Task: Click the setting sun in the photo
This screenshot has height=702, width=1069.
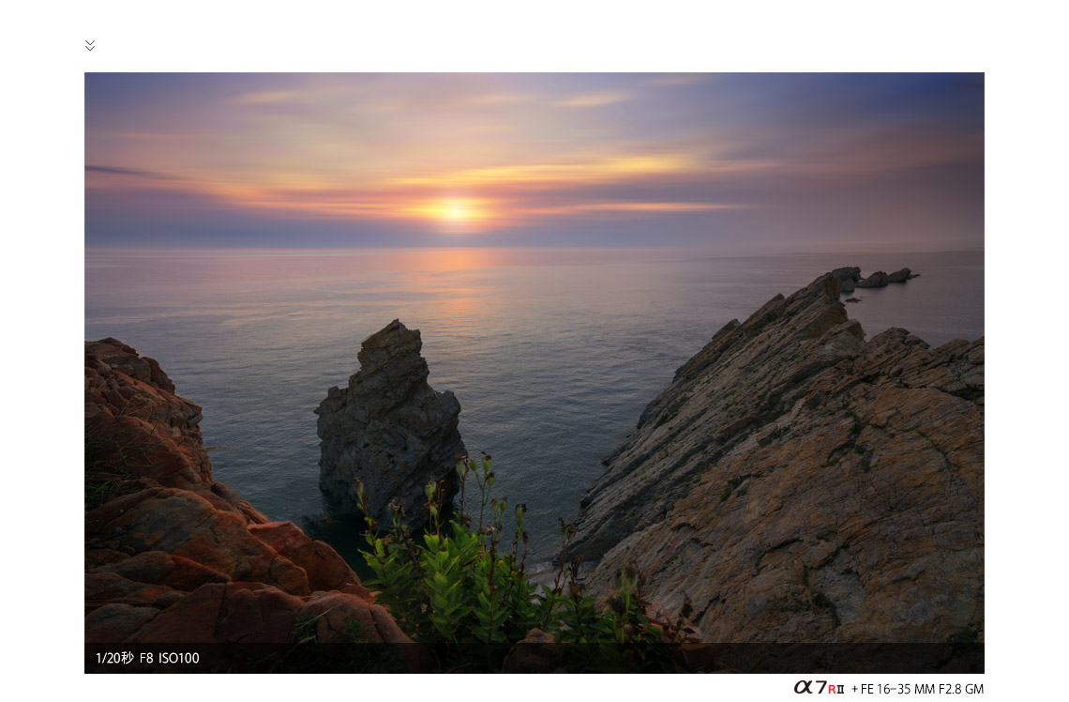Action: pos(455,211)
